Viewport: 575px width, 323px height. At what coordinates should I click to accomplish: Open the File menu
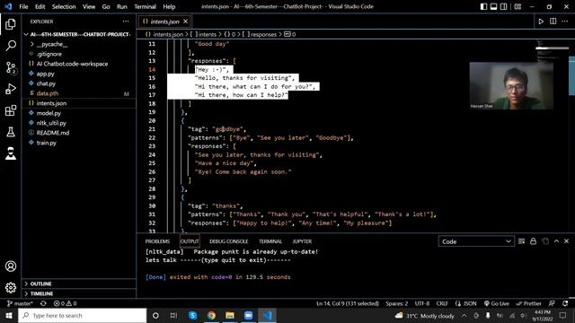[23, 6]
